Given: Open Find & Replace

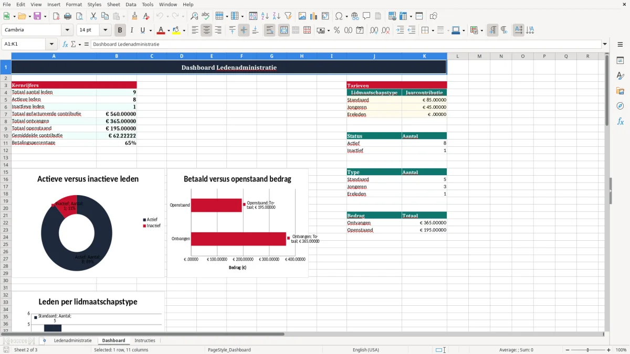Looking at the screenshot, I should point(194,16).
